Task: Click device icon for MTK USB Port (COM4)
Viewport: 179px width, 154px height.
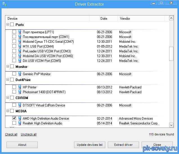Action: coord(20,46)
